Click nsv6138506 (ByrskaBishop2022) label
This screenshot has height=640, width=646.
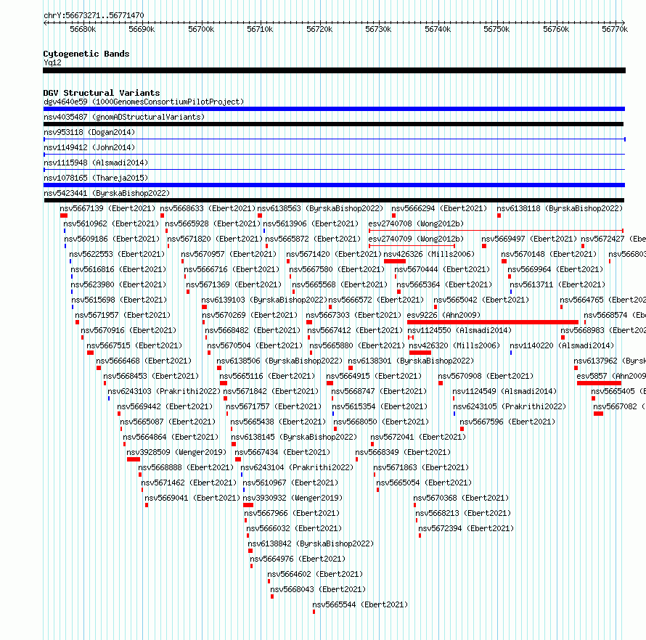pyautogui.click(x=279, y=361)
